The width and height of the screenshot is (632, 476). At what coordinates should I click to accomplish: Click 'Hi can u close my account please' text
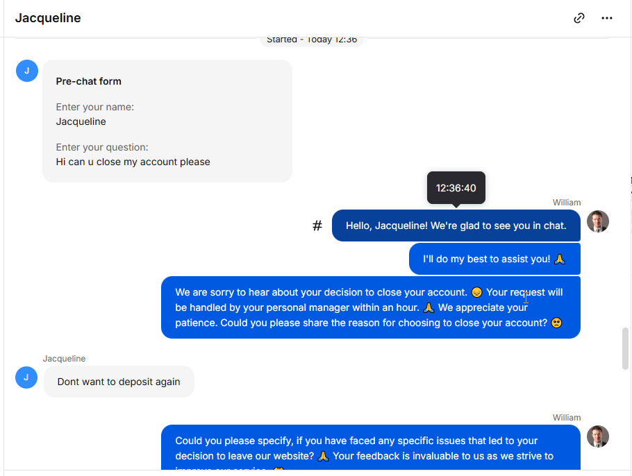(x=133, y=162)
